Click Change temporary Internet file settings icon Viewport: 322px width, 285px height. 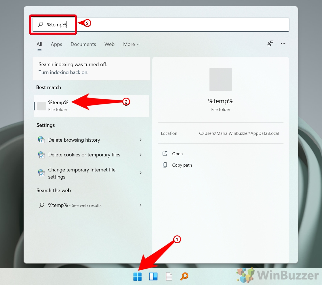(x=41, y=173)
